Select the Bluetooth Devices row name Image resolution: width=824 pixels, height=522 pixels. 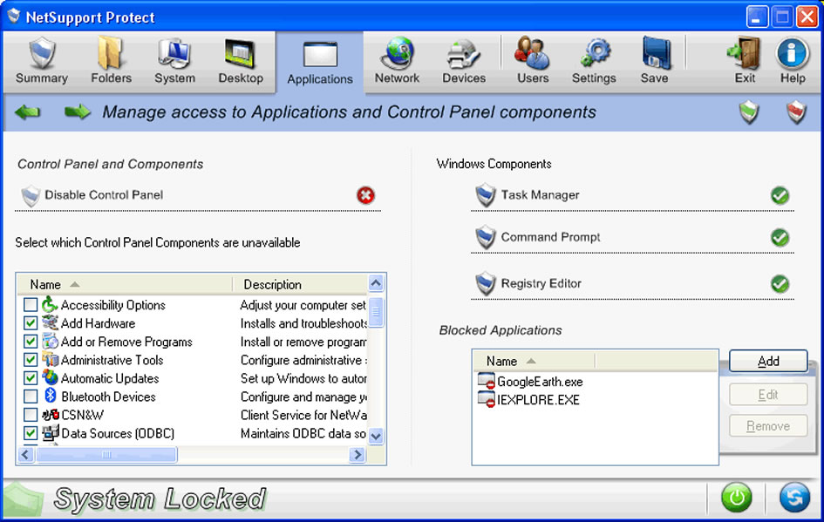[108, 397]
